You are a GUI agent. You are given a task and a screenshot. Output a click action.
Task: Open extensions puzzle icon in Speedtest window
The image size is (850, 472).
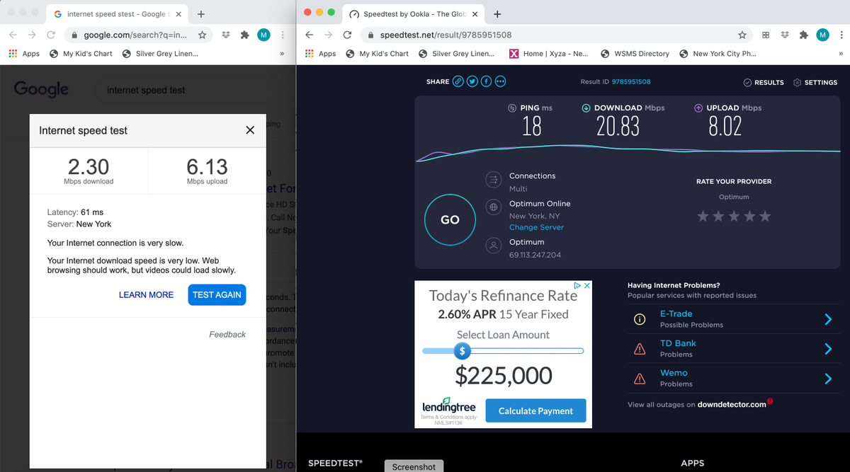804,35
